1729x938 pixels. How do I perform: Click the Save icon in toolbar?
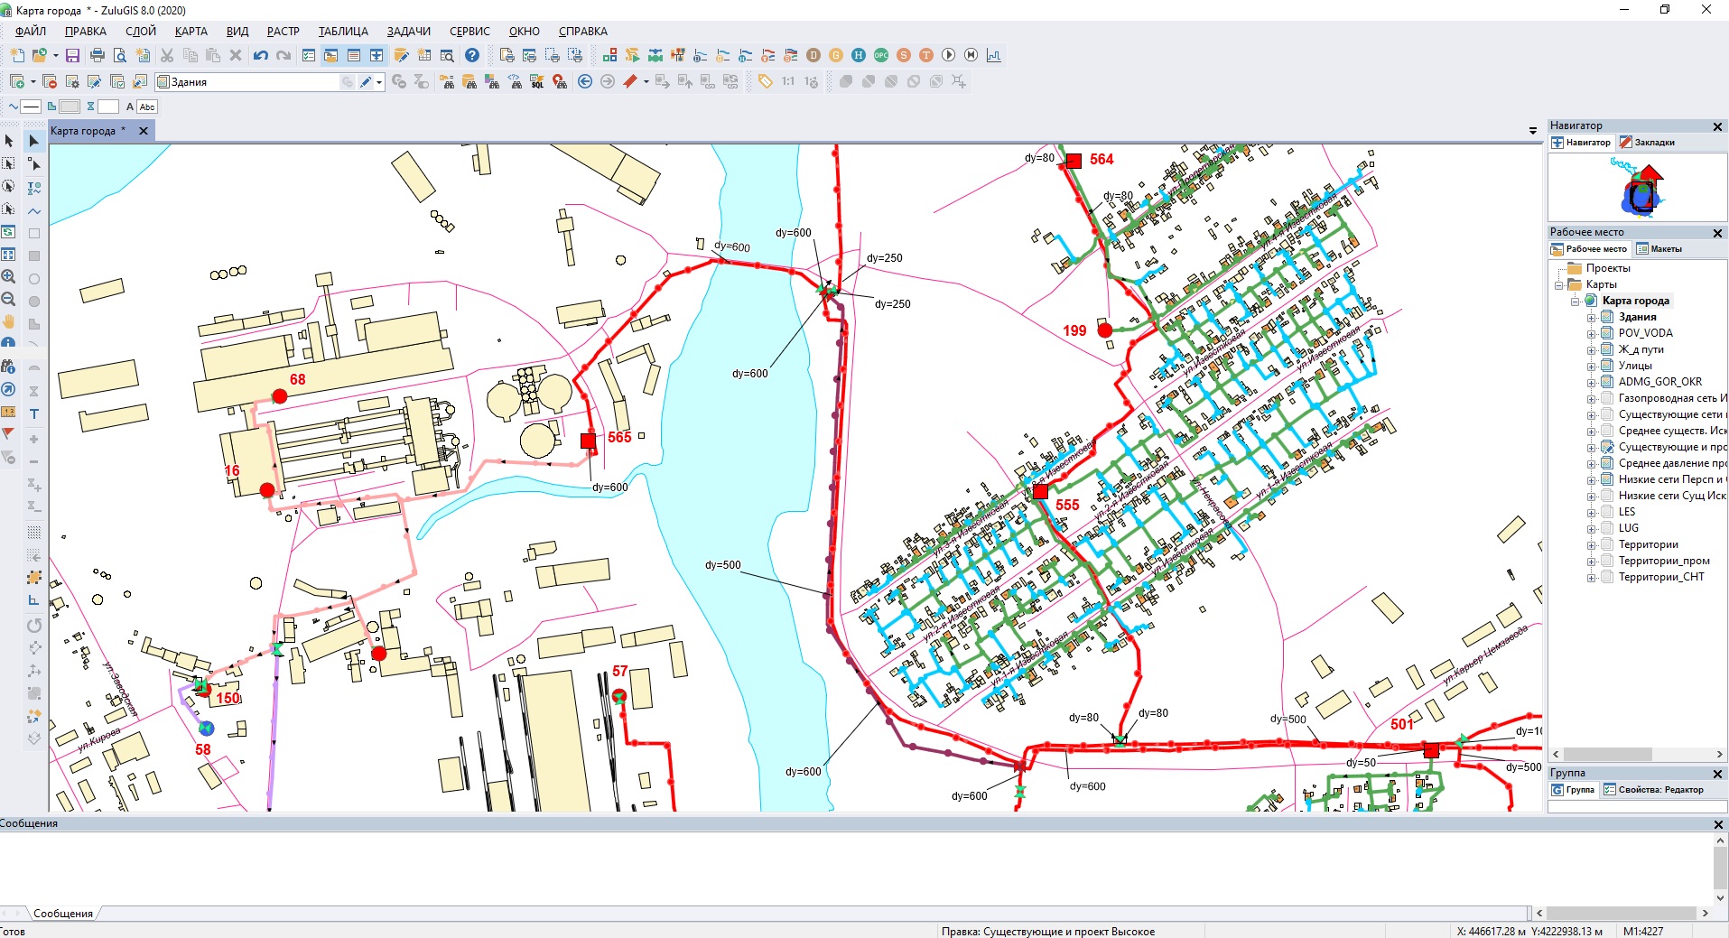pos(73,55)
